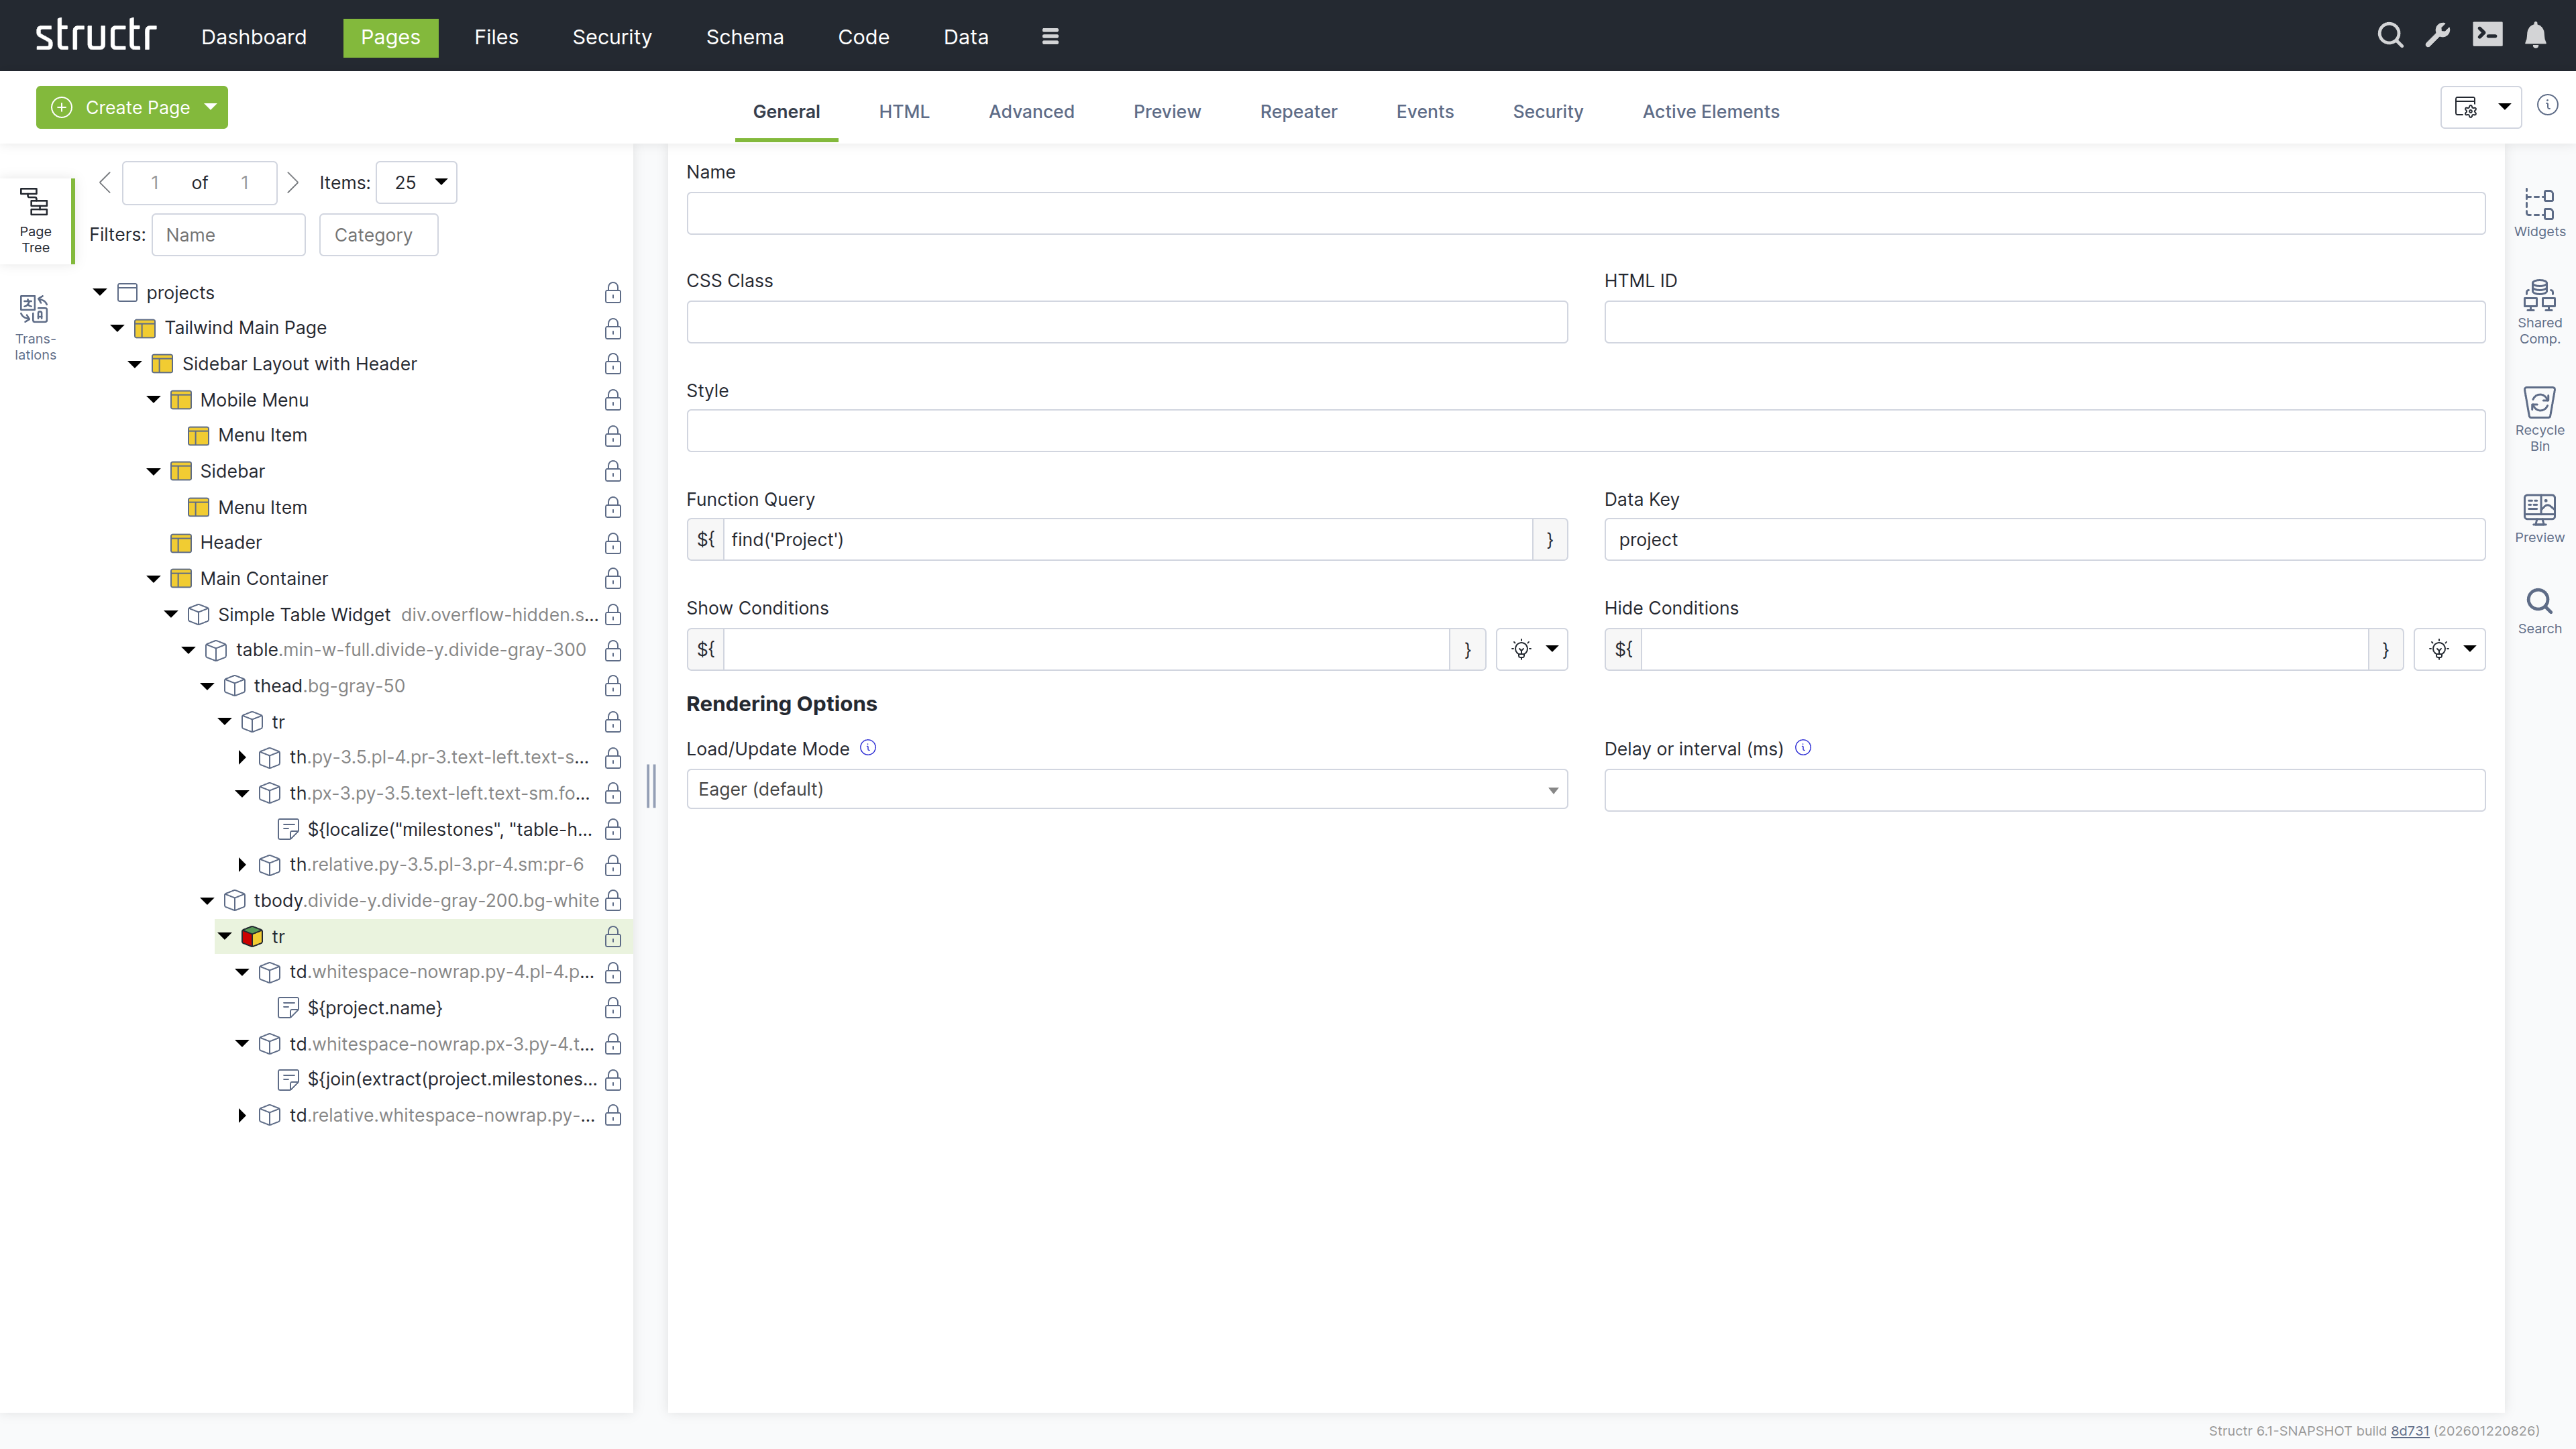Click the magnifier search icon in top bar
The width and height of the screenshot is (2576, 1449).
tap(2389, 35)
